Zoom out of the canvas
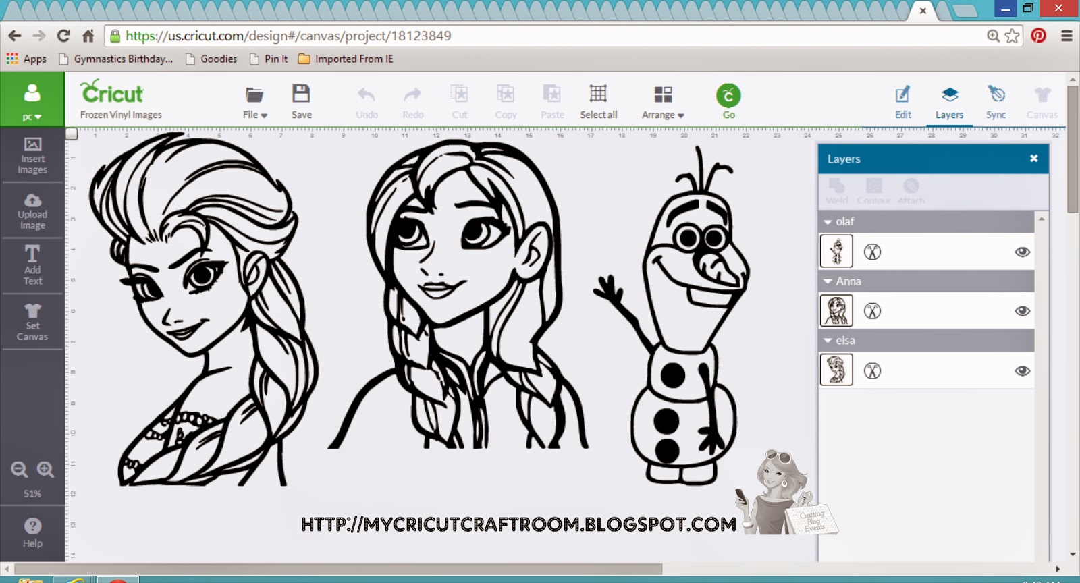1080x583 pixels. (x=20, y=470)
